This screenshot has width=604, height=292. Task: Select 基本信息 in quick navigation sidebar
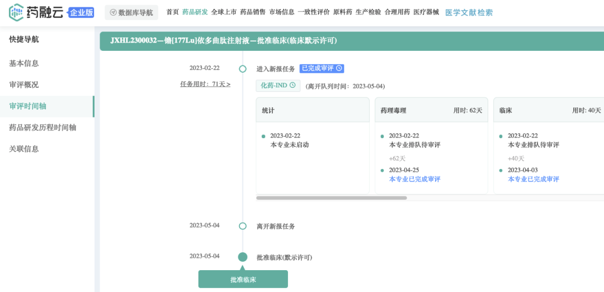click(x=24, y=63)
